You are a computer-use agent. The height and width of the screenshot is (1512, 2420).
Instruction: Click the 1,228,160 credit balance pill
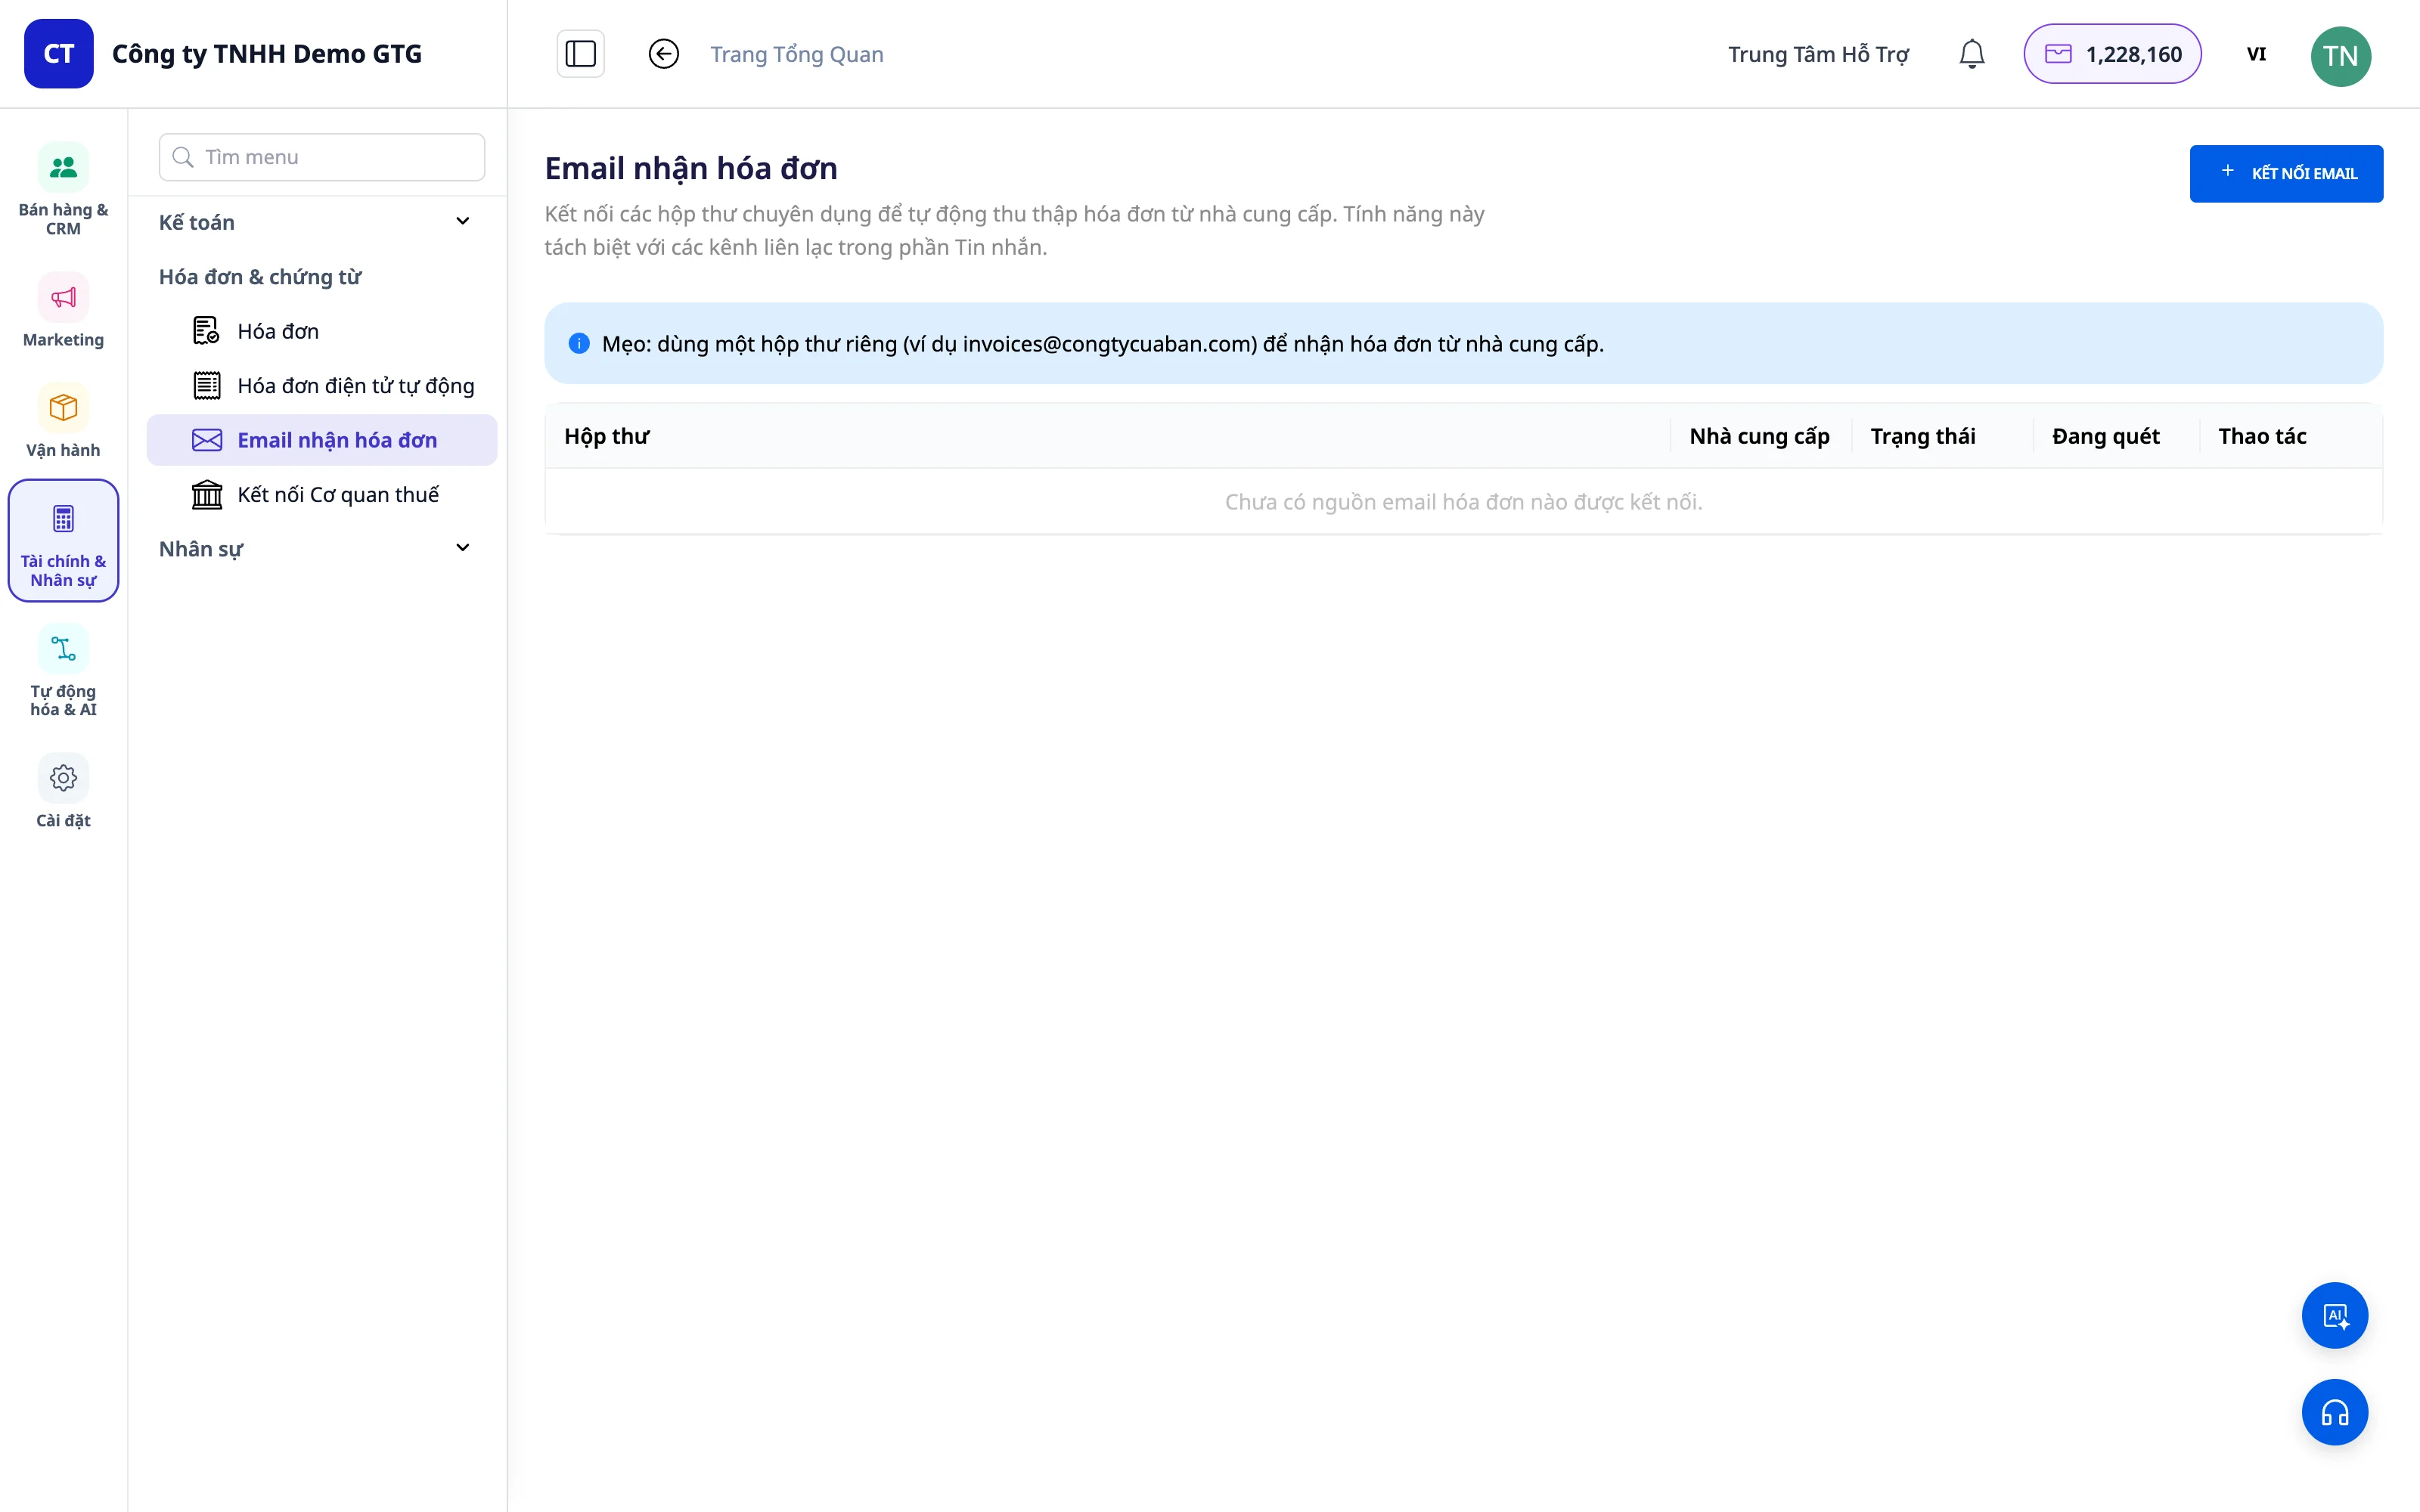(x=2112, y=54)
